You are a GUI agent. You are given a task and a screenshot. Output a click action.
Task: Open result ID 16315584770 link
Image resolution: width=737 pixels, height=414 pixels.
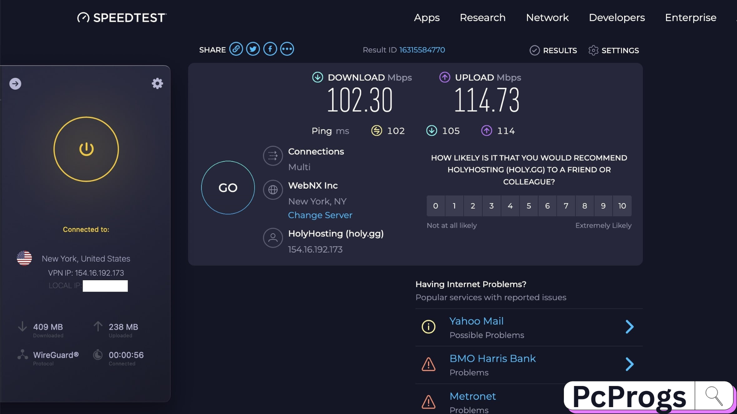(x=422, y=50)
